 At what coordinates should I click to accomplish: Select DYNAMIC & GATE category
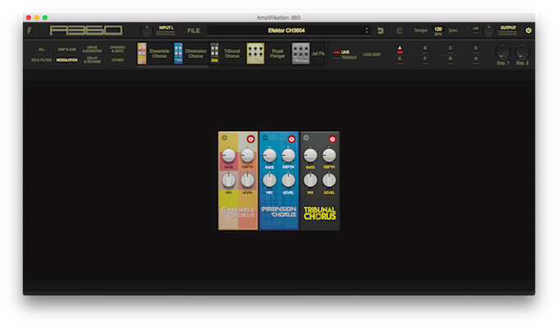coord(117,49)
